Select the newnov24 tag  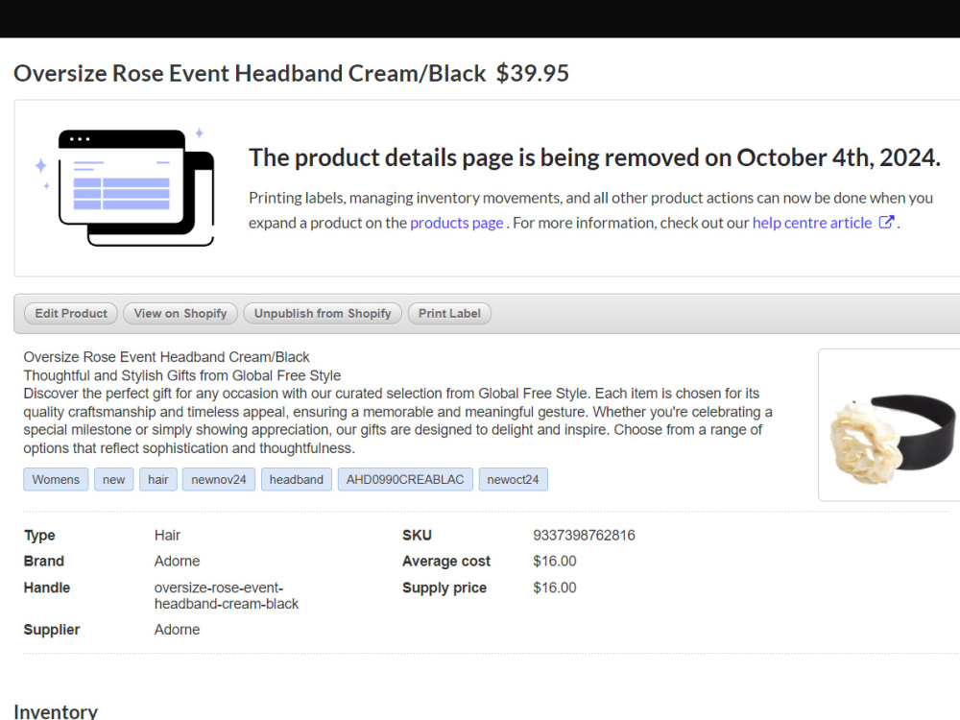point(219,479)
